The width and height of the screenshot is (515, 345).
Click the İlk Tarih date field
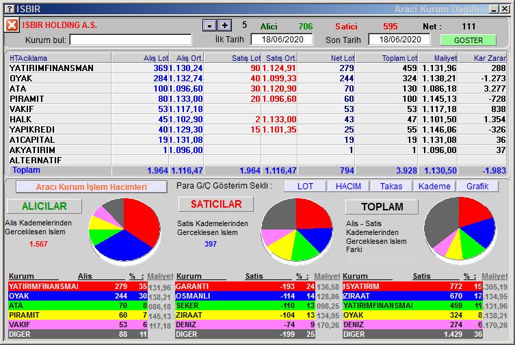(282, 40)
